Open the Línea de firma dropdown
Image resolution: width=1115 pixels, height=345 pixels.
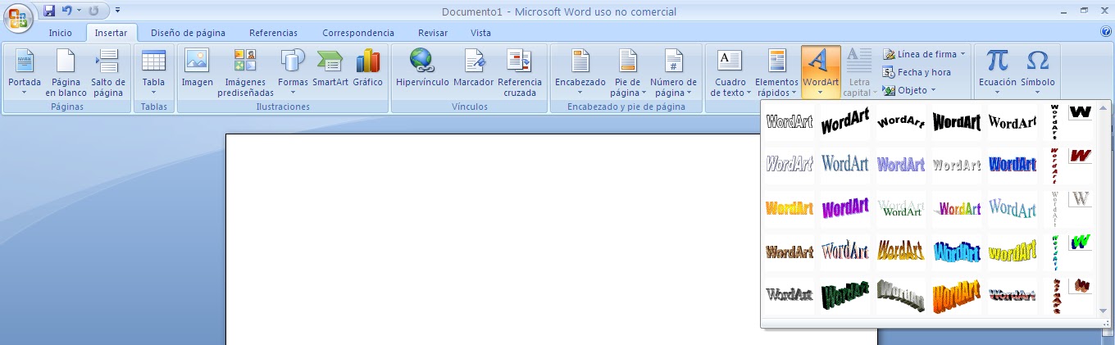tap(924, 54)
